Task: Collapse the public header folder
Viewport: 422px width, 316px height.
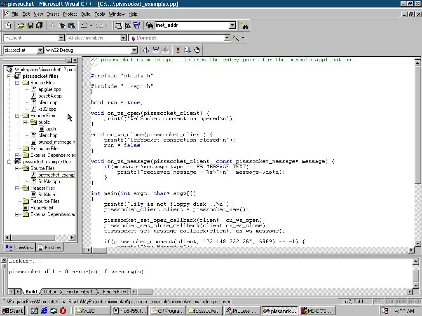Action: 25,122
